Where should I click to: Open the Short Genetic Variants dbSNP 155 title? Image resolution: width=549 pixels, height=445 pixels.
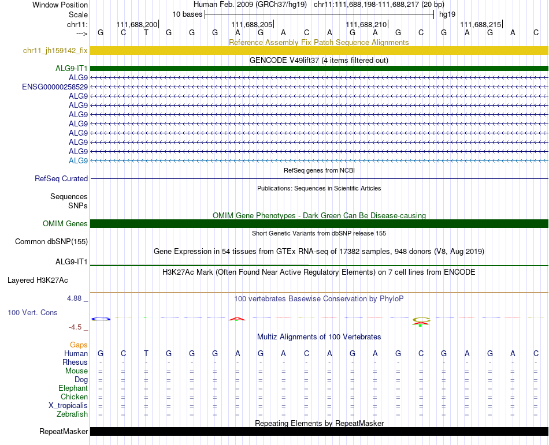[x=319, y=233]
